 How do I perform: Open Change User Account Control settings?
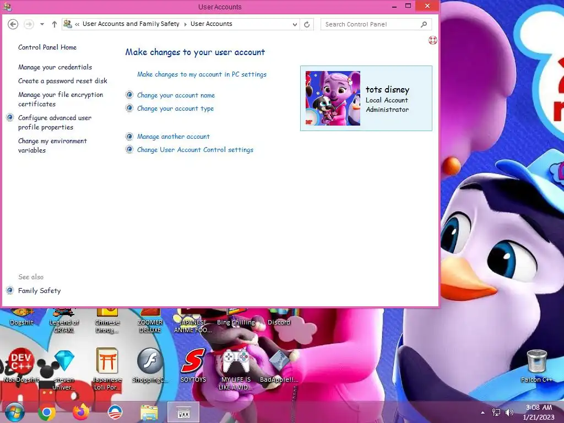(195, 150)
